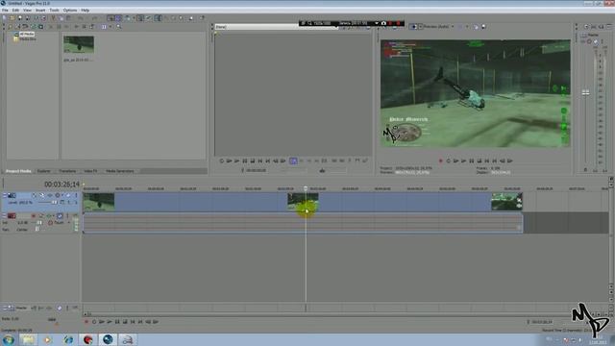The width and height of the screenshot is (615, 346).
Task: Open the View menu
Action: [x=27, y=11]
